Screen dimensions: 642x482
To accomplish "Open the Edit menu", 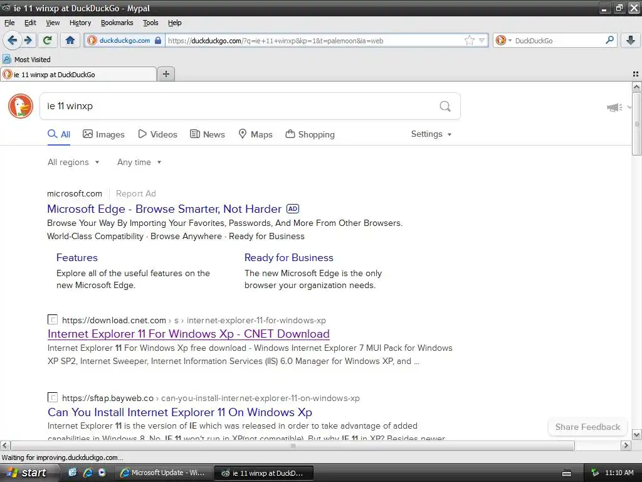I will 30,23.
